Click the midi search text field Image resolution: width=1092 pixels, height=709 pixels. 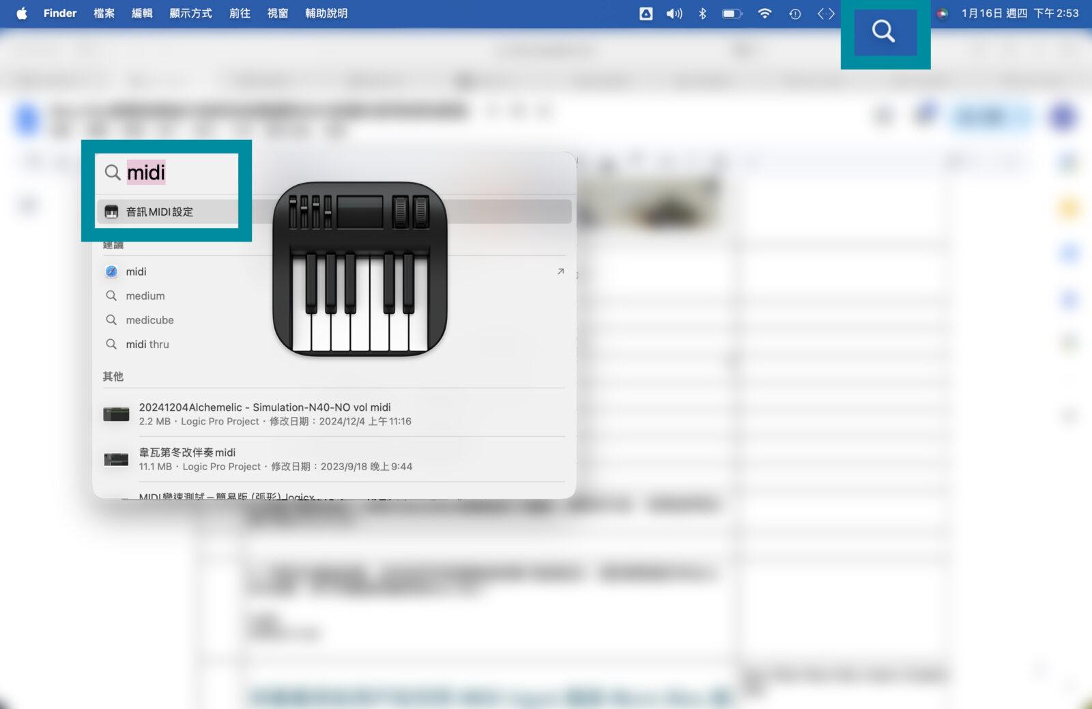coord(177,173)
